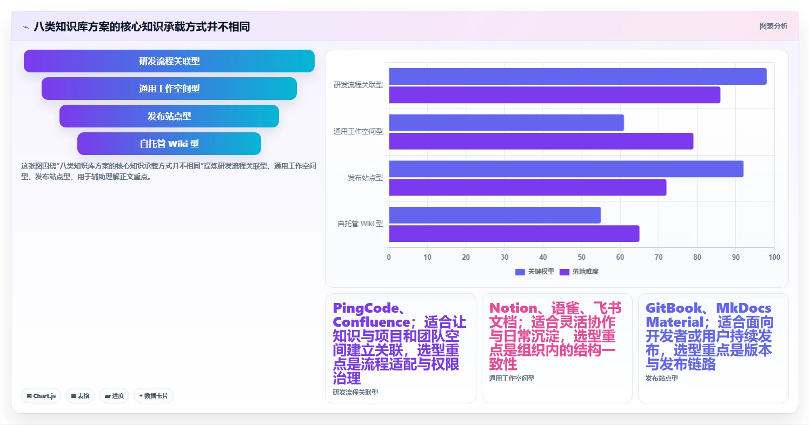810x425 pixels.
Task: Click 发布站点型 关键权重 bar in chart
Action: [566, 169]
